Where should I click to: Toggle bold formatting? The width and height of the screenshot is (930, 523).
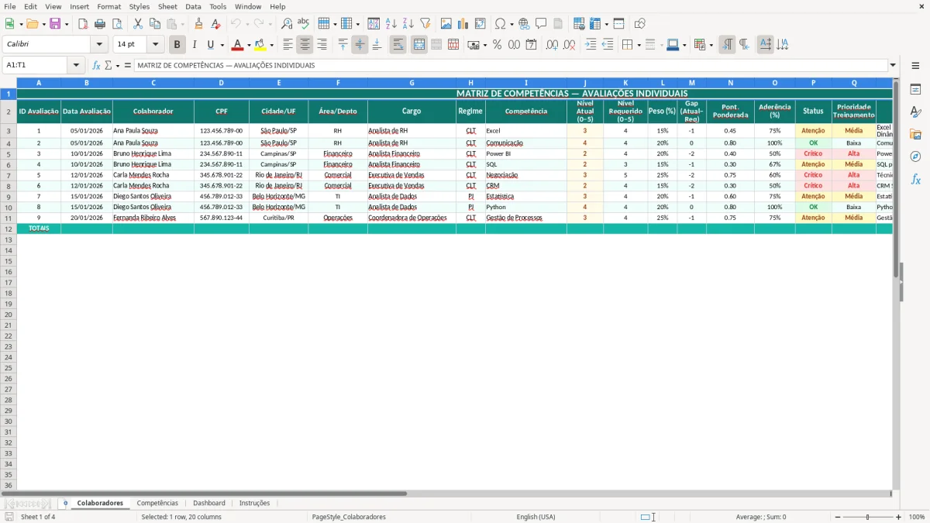pyautogui.click(x=177, y=44)
